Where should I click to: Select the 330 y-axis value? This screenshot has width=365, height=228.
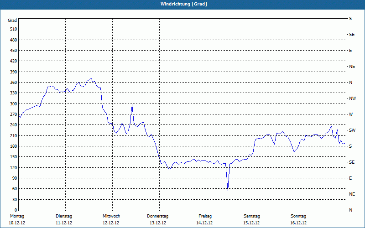[x=14, y=93]
